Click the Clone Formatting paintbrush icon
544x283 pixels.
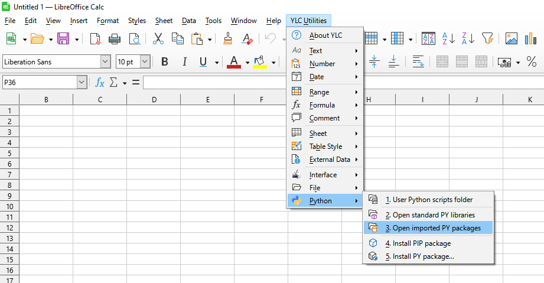click(x=227, y=39)
